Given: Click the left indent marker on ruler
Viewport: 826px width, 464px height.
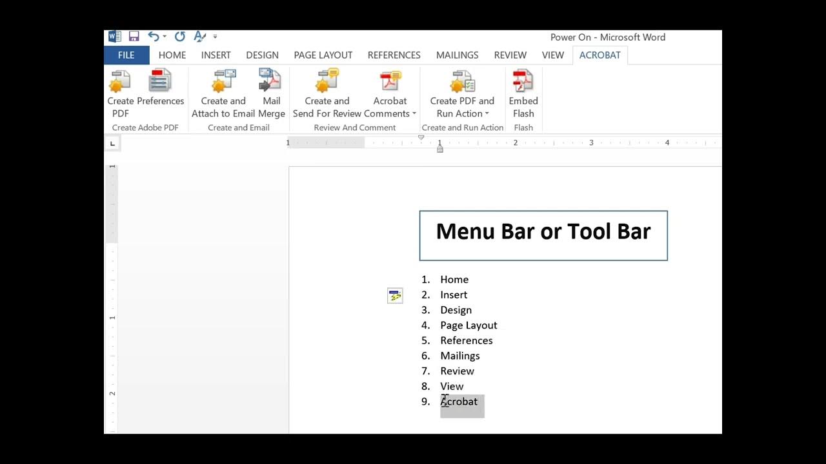Looking at the screenshot, I should coord(440,149).
